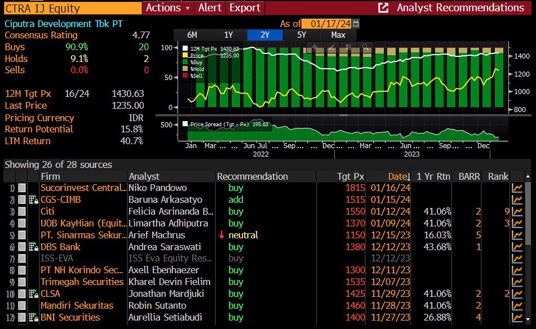Click the Alert button
The image size is (536, 329).
click(x=210, y=8)
